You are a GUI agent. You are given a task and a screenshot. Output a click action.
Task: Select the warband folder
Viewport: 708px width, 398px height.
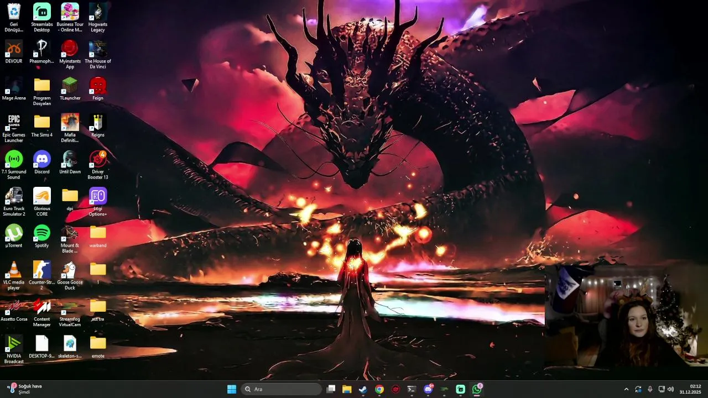[98, 237]
